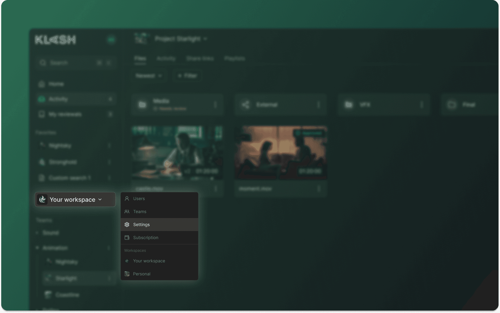Open the orange silhouette video thumbnail
The height and width of the screenshot is (313, 500).
(x=281, y=153)
